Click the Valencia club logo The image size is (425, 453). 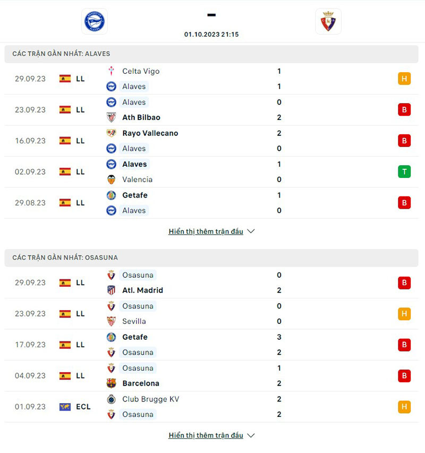click(x=111, y=180)
